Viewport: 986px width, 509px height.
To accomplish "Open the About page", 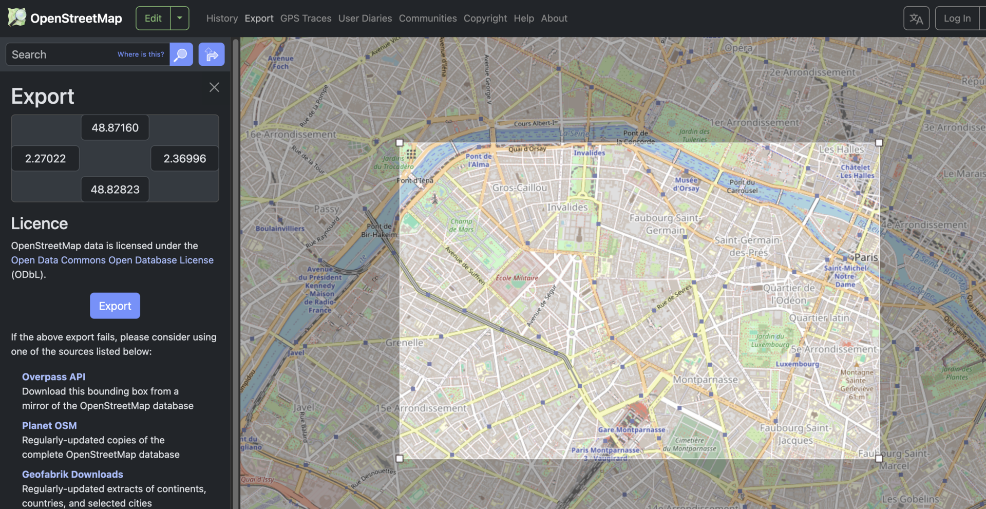I will tap(554, 18).
